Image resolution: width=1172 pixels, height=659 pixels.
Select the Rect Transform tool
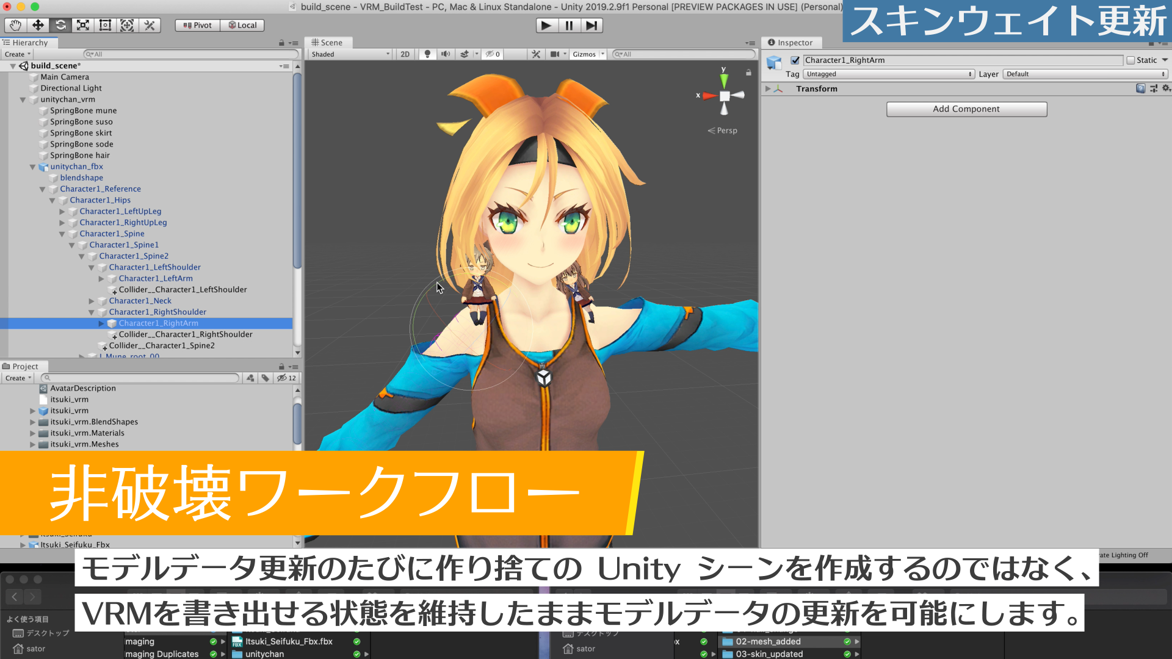[104, 25]
